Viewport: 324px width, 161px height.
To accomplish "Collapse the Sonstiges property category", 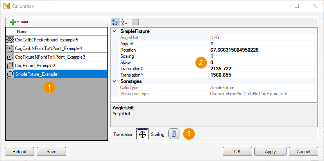I will click(114, 81).
